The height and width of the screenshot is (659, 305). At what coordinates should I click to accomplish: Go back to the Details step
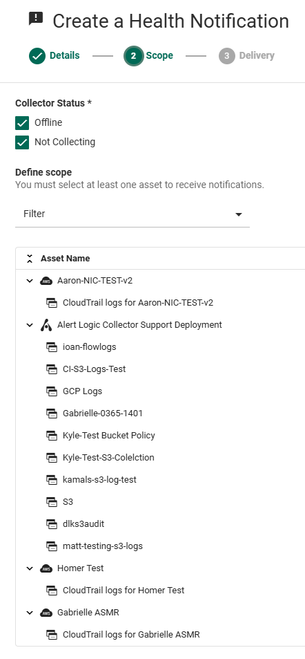point(54,56)
